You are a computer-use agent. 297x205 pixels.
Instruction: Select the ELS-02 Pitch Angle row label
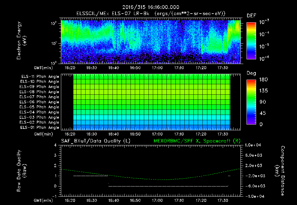click(x=39, y=122)
